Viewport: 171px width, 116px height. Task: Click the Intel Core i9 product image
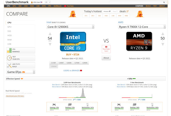click(x=73, y=41)
